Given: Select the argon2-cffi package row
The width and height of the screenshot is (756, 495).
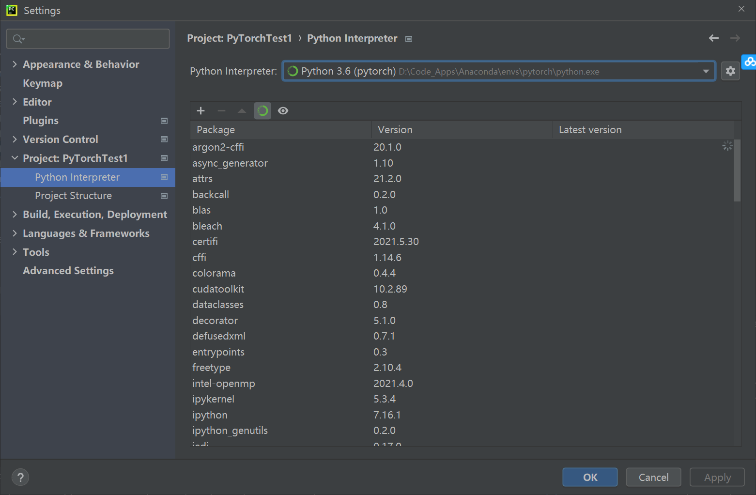Looking at the screenshot, I should coord(462,147).
